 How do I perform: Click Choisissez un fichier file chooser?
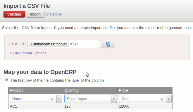coord(49,44)
